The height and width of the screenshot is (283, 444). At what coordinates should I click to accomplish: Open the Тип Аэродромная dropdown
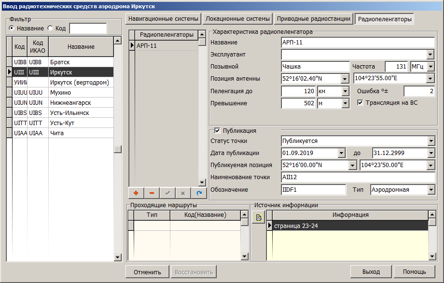click(430, 190)
